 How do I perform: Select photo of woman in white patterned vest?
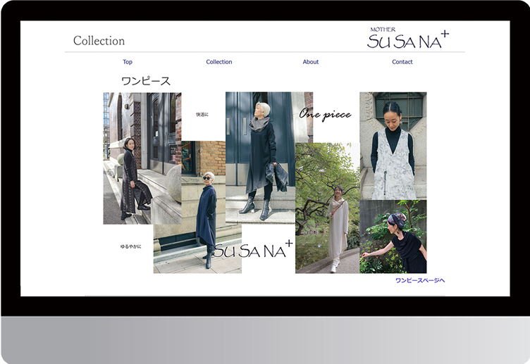pyautogui.click(x=393, y=148)
